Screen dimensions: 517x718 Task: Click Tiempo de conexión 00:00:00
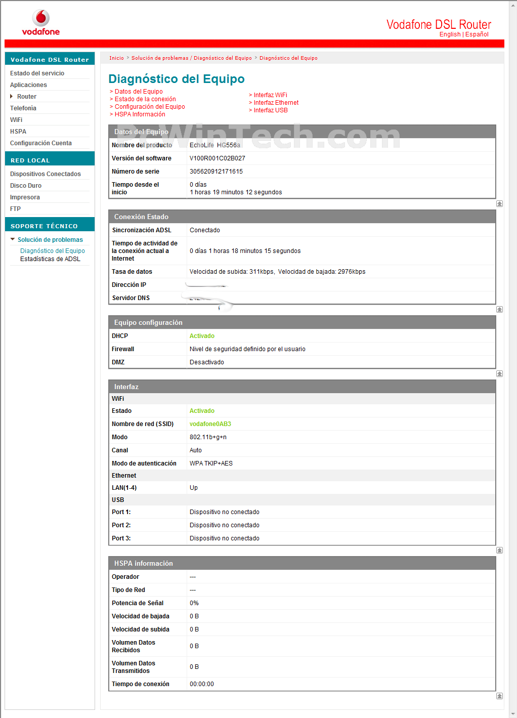pos(202,684)
